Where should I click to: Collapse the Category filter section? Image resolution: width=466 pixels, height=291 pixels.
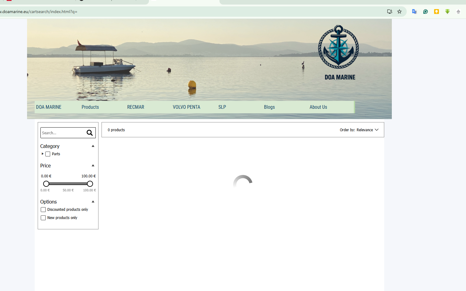(93, 146)
